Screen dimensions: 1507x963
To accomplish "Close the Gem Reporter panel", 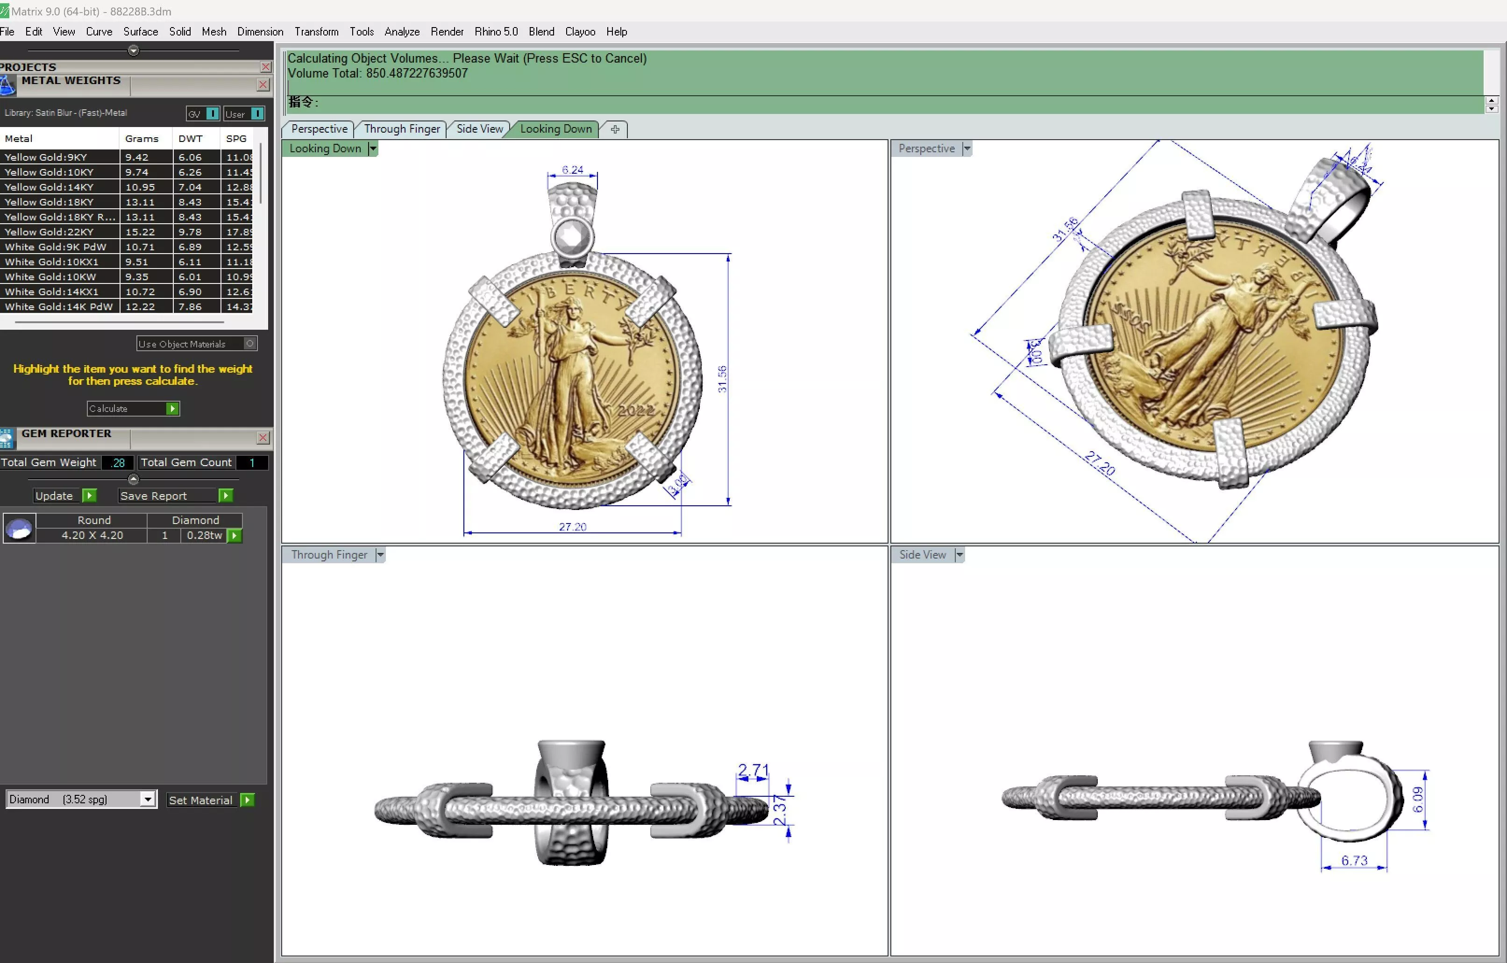I will pyautogui.click(x=263, y=438).
